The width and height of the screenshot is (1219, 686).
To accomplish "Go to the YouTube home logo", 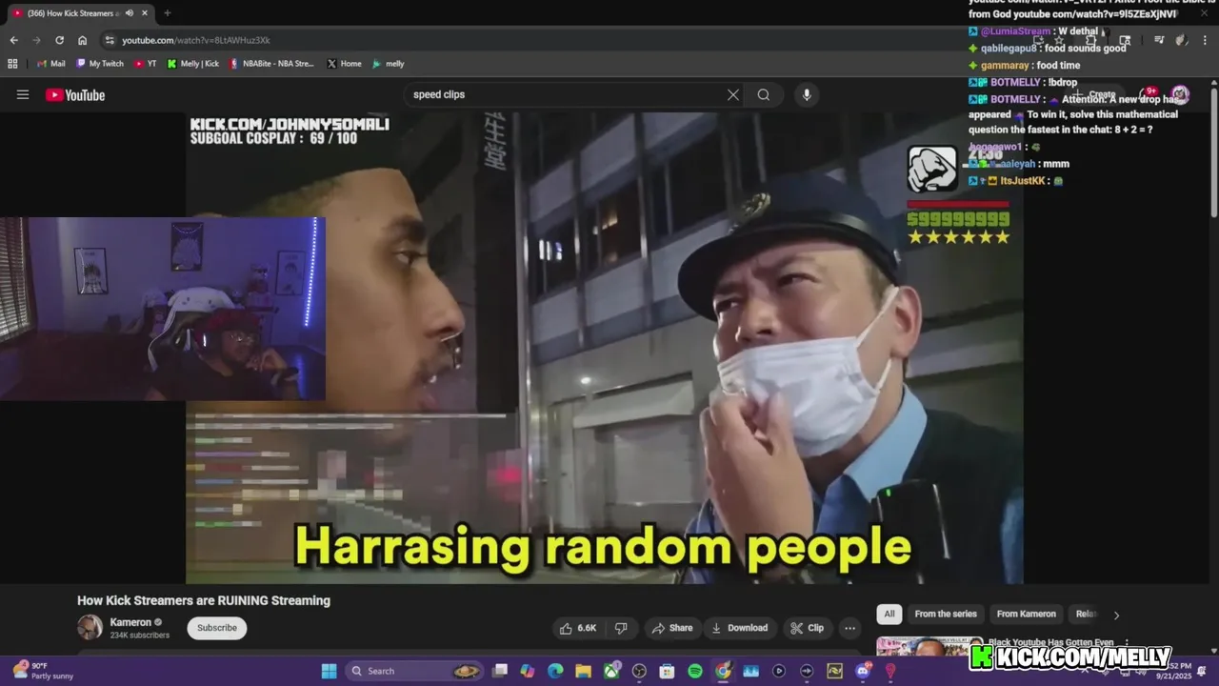I will [75, 94].
